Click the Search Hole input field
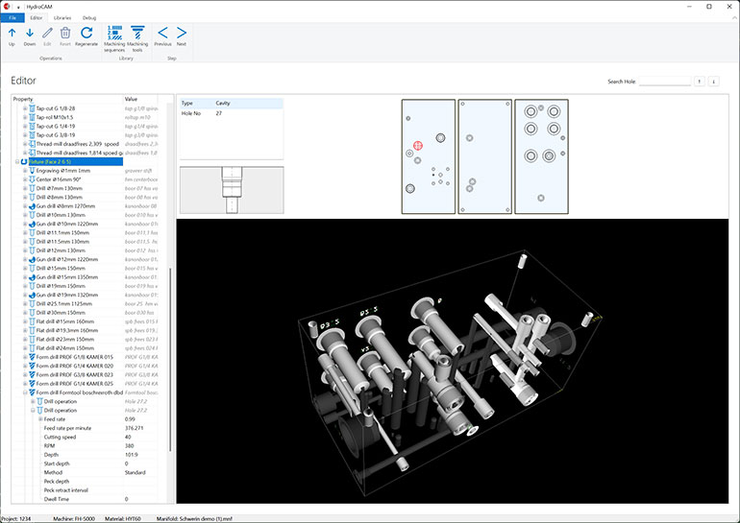Screen dimensions: 740x523 pyautogui.click(x=665, y=82)
